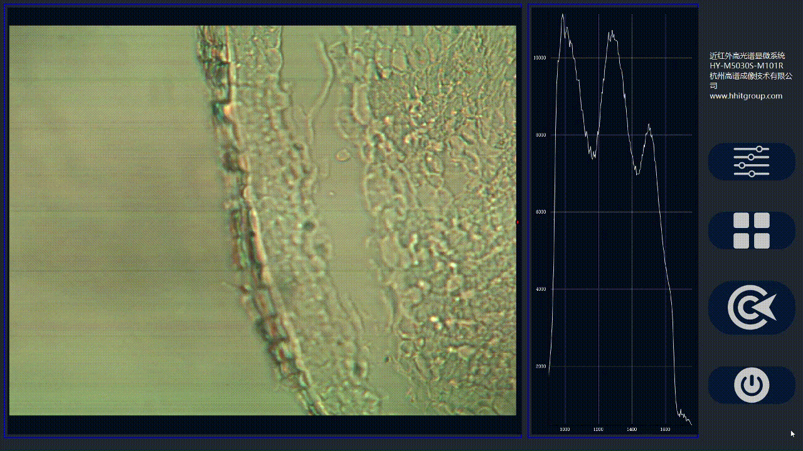Select the red marker dot beside the image
The height and width of the screenshot is (451, 803).
pyautogui.click(x=518, y=222)
